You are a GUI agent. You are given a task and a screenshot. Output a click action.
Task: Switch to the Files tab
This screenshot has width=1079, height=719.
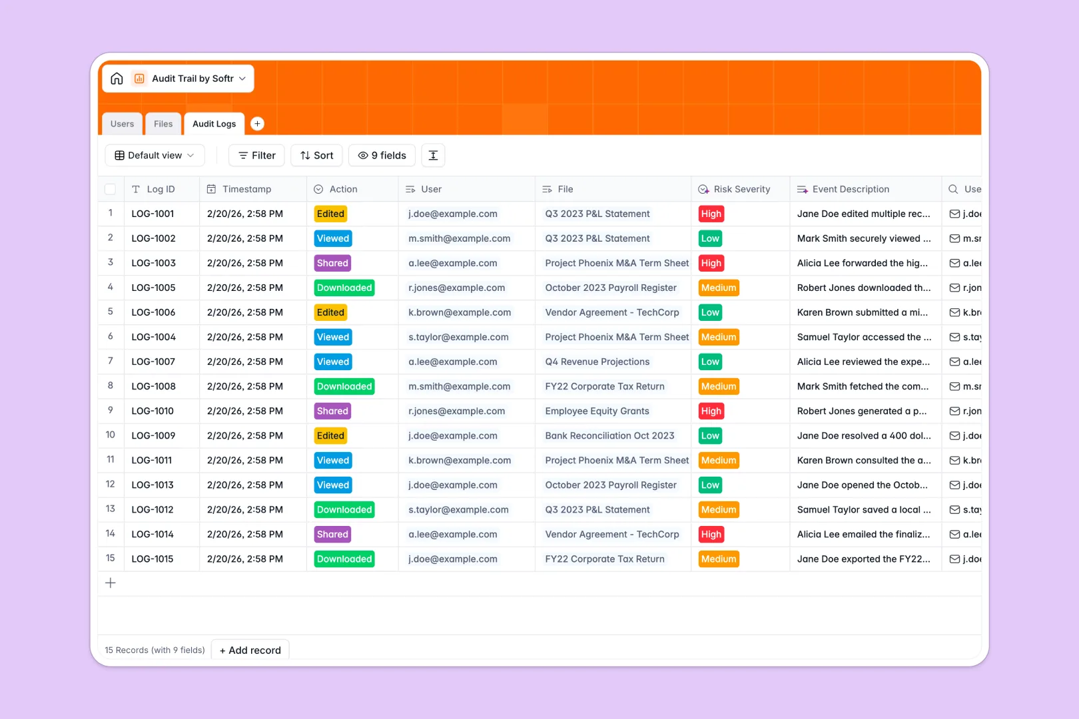(163, 123)
